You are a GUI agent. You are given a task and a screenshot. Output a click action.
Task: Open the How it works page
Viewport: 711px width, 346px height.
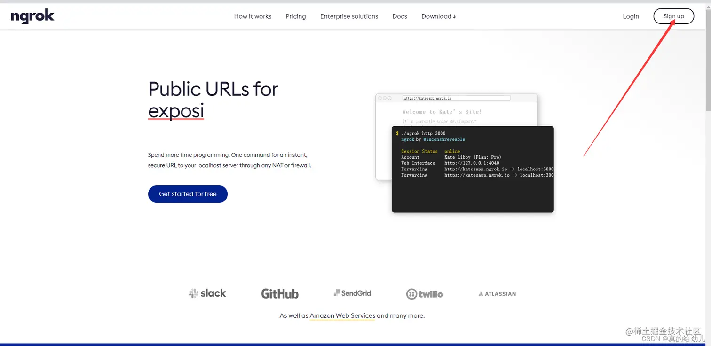click(253, 16)
